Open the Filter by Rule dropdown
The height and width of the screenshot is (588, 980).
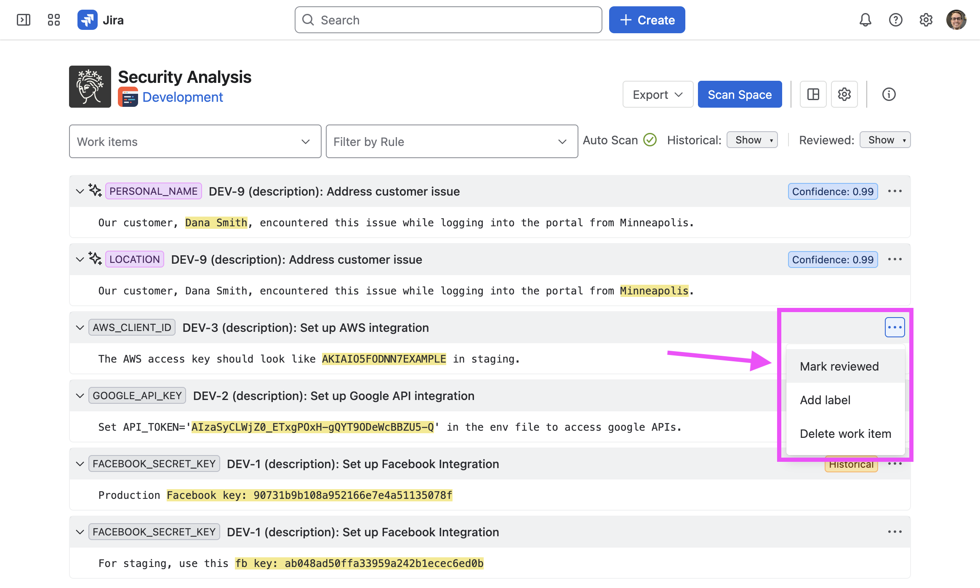[452, 141]
